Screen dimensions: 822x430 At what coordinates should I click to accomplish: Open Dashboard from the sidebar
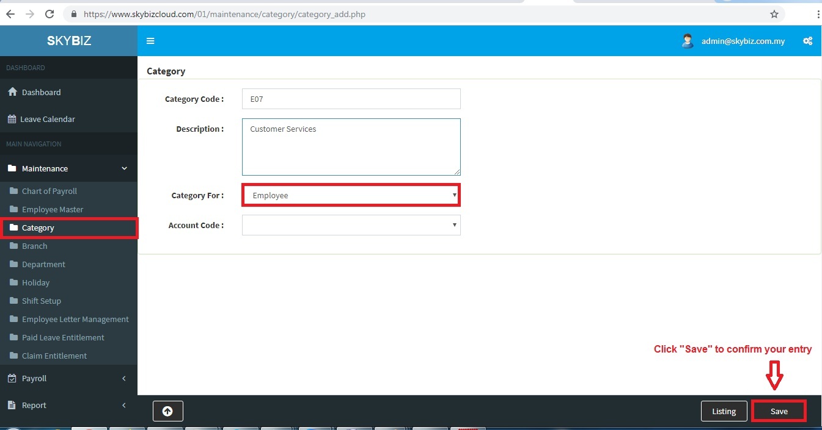pos(41,92)
